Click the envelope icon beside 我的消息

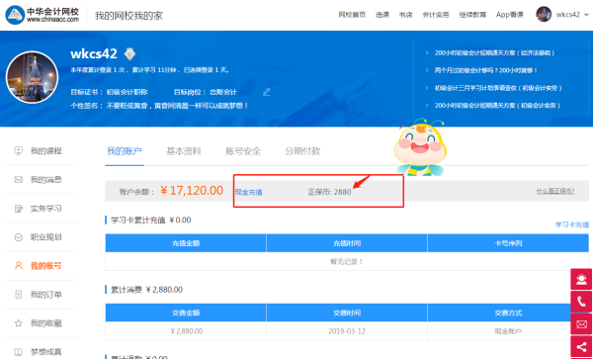(18, 180)
